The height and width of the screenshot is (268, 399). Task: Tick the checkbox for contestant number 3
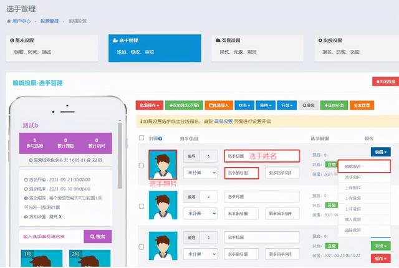142,247
